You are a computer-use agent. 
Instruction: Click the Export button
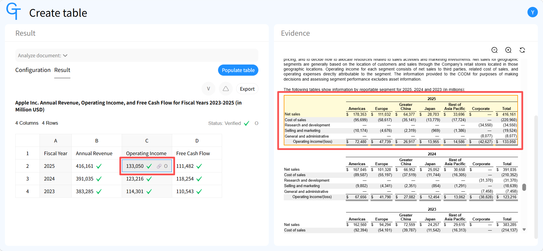coord(247,89)
